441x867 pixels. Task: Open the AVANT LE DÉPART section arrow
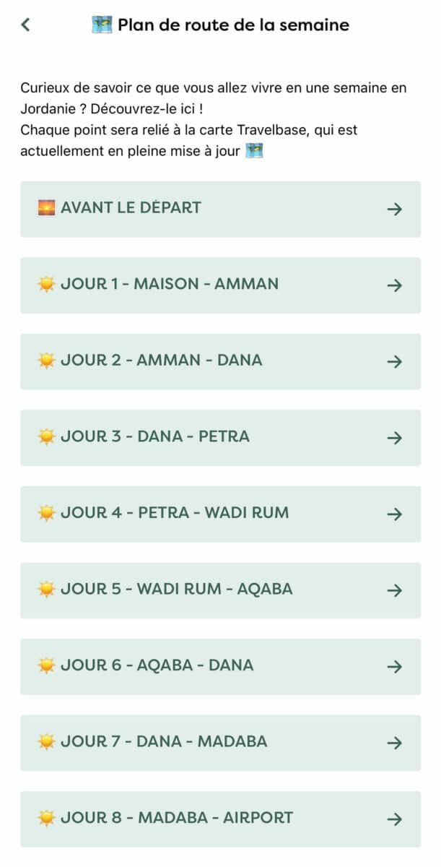394,209
